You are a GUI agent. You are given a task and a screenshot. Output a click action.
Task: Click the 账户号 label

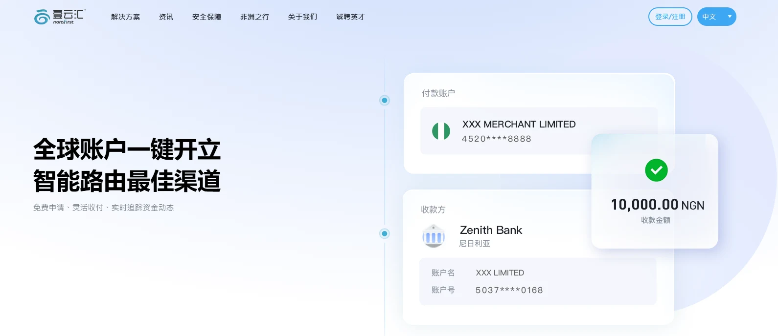(443, 290)
